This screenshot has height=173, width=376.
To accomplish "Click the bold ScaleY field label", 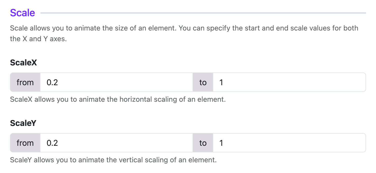I will point(23,123).
